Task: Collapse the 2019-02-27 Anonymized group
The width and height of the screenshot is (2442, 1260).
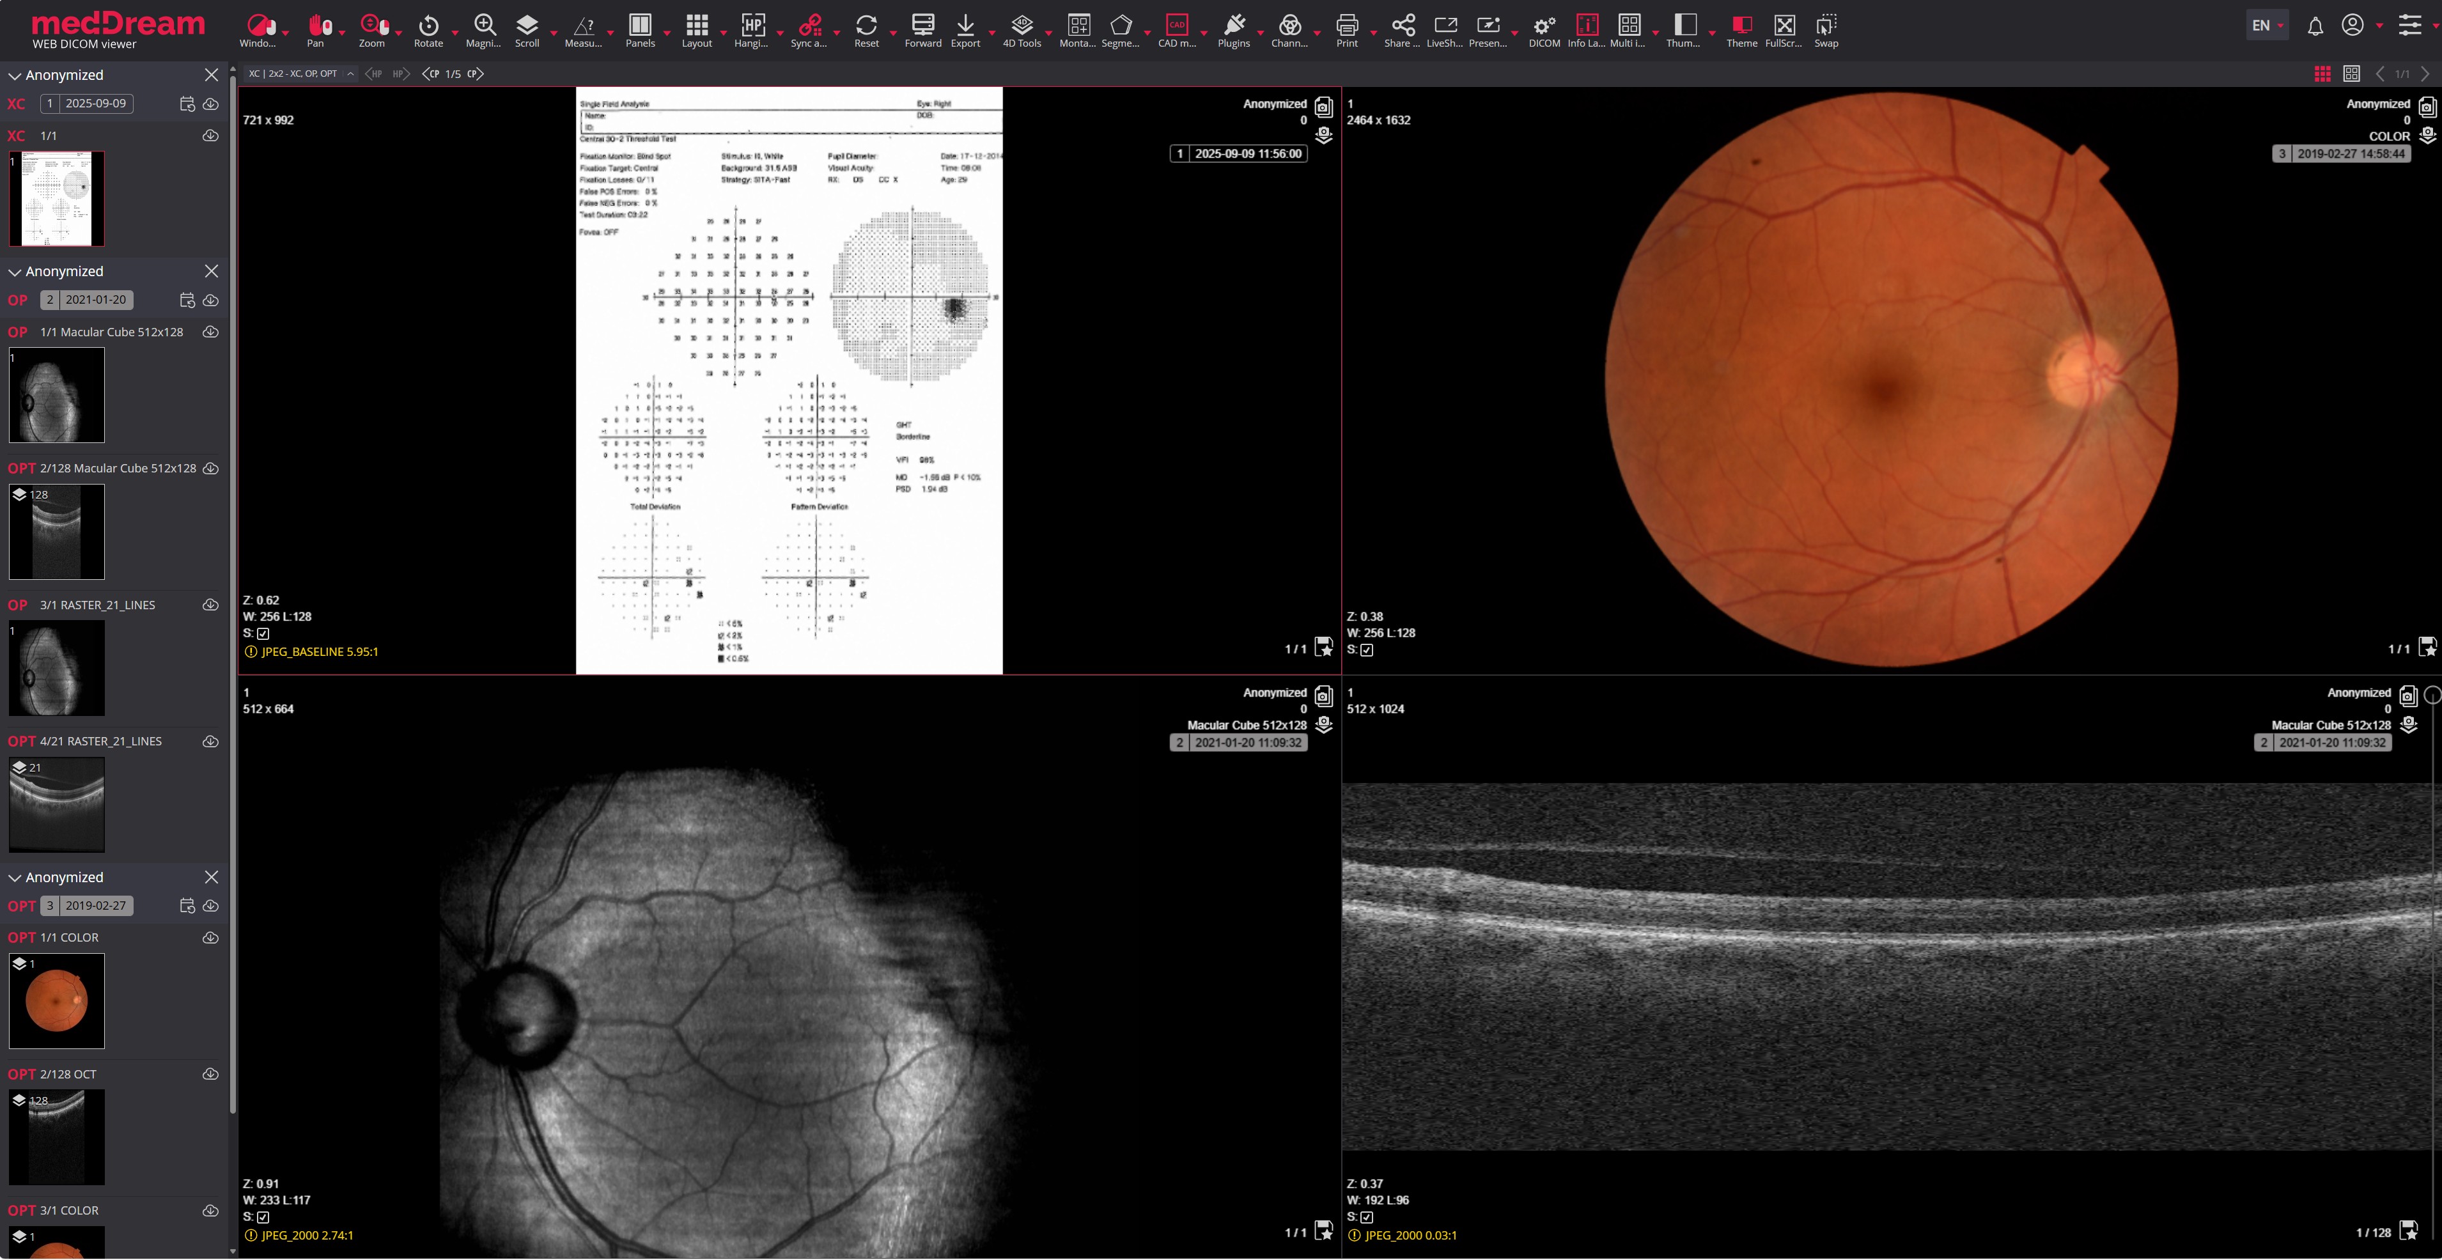Action: tap(14, 878)
